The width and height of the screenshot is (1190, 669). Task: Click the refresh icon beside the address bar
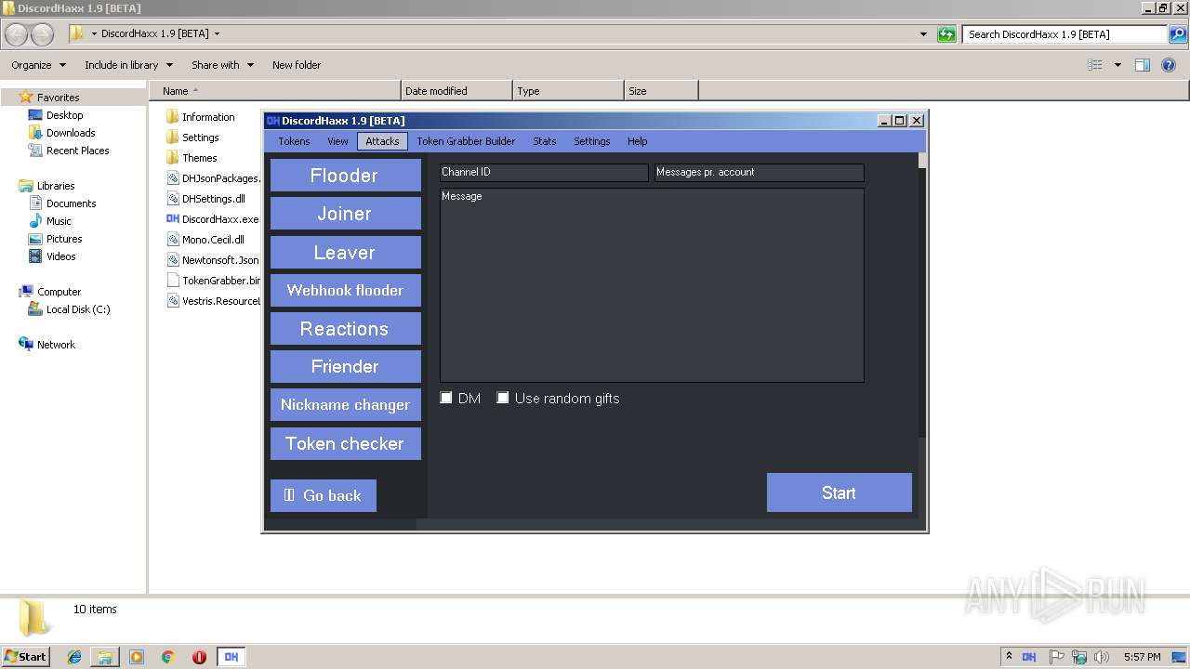[x=946, y=34]
